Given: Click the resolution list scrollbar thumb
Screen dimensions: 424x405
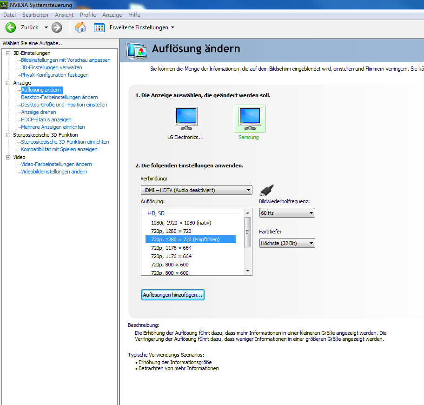Looking at the screenshot, I should pos(248,232).
